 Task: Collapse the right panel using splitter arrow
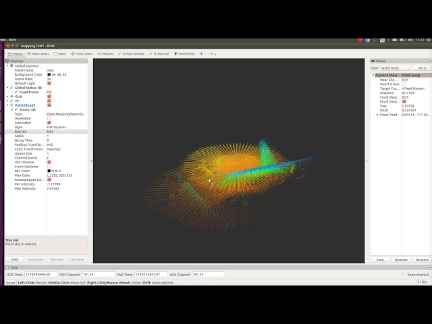pyautogui.click(x=367, y=161)
